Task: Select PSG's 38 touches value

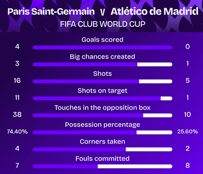Action: click(x=17, y=114)
